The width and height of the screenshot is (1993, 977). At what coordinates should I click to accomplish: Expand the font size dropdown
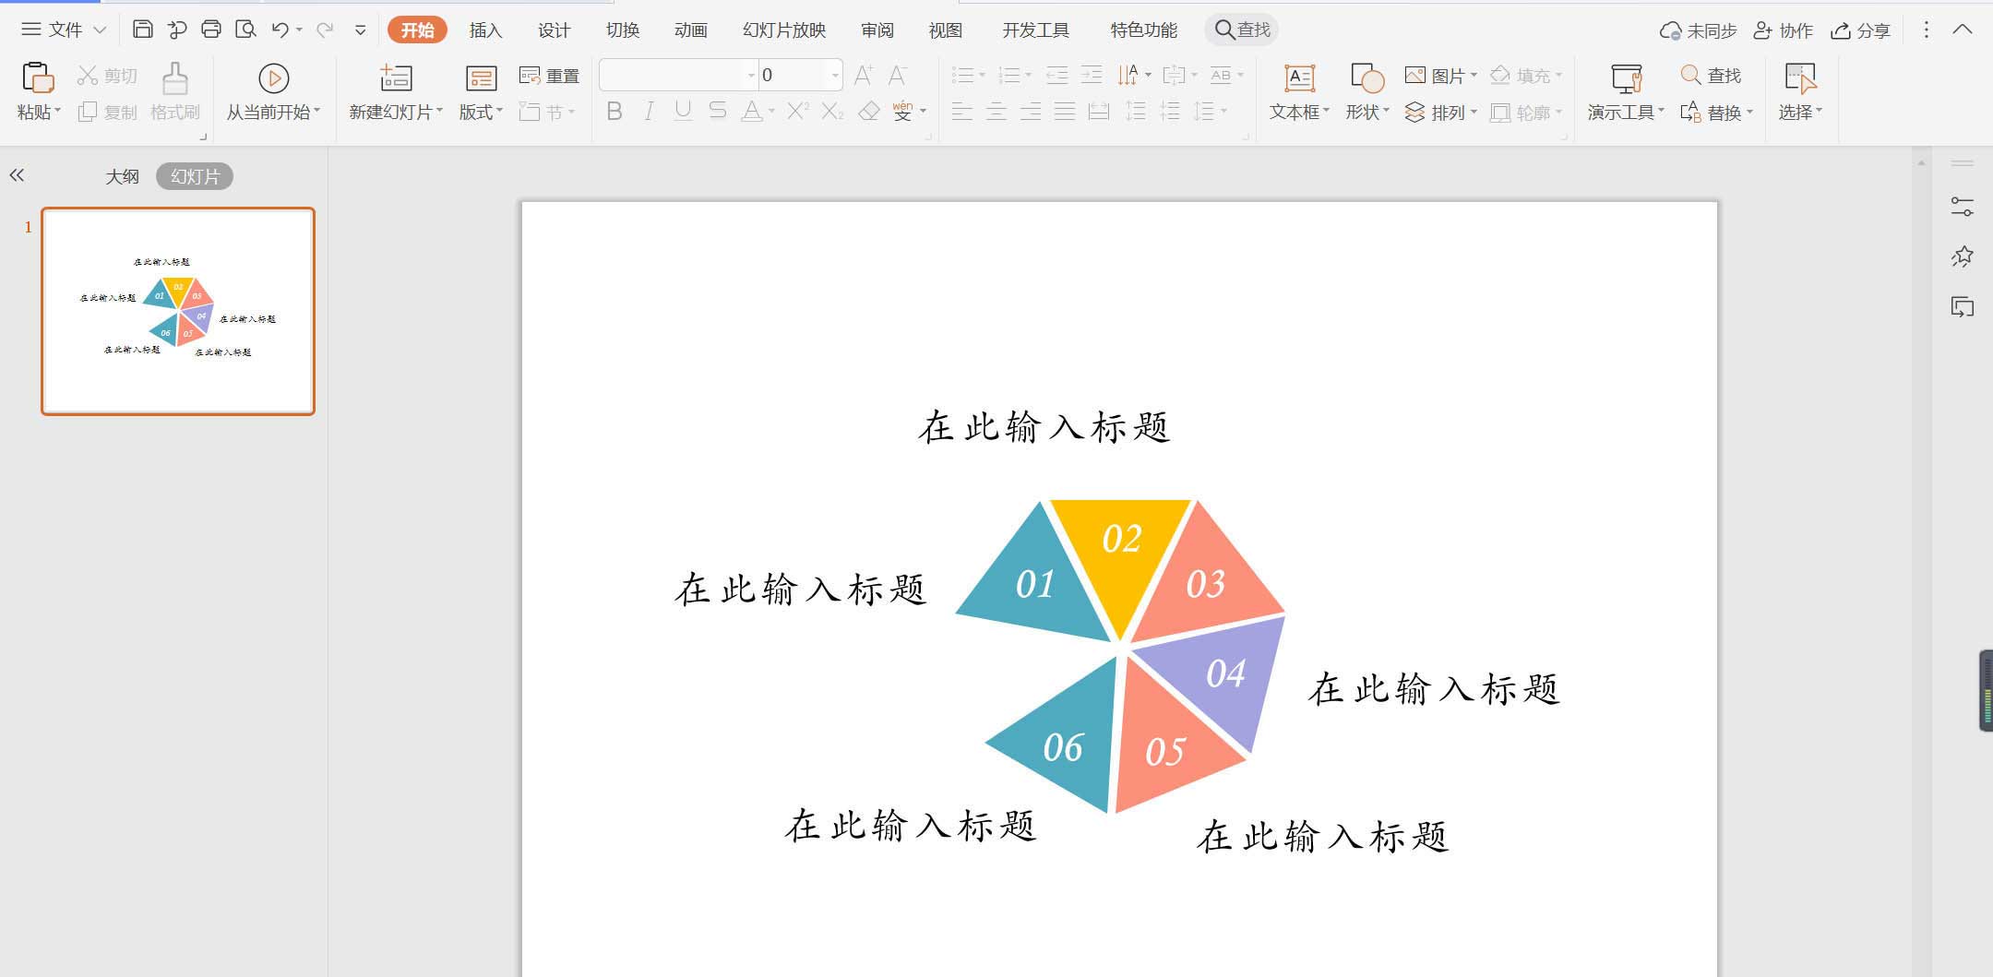tap(834, 75)
